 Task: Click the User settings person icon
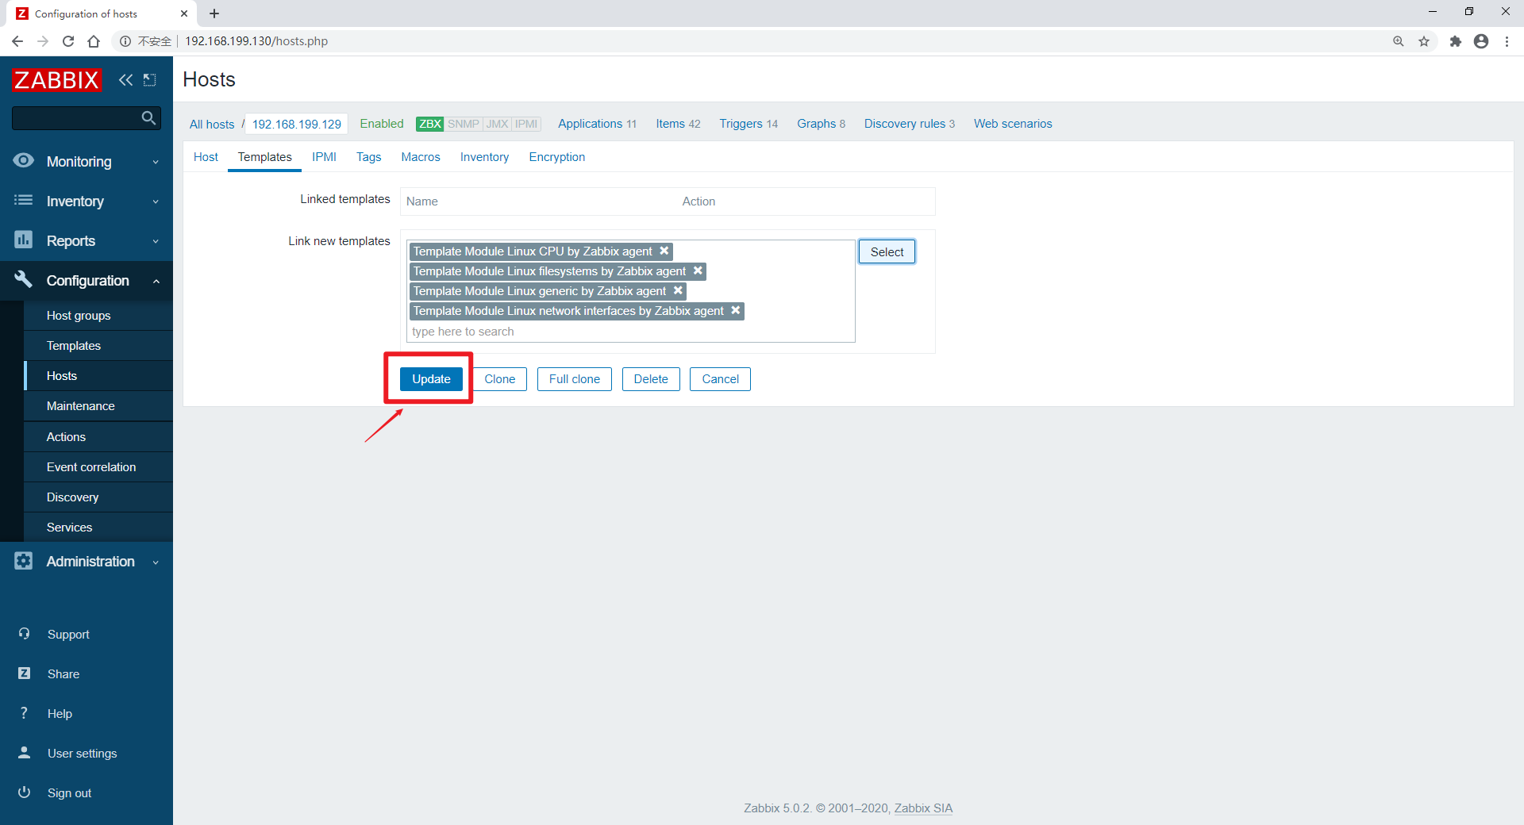(x=25, y=753)
